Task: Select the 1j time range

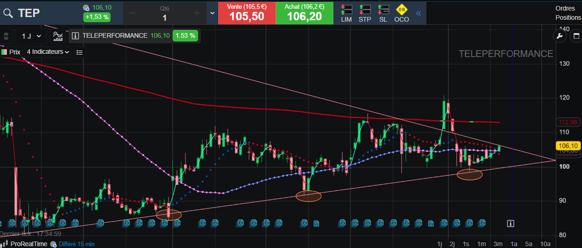Action: point(440,243)
